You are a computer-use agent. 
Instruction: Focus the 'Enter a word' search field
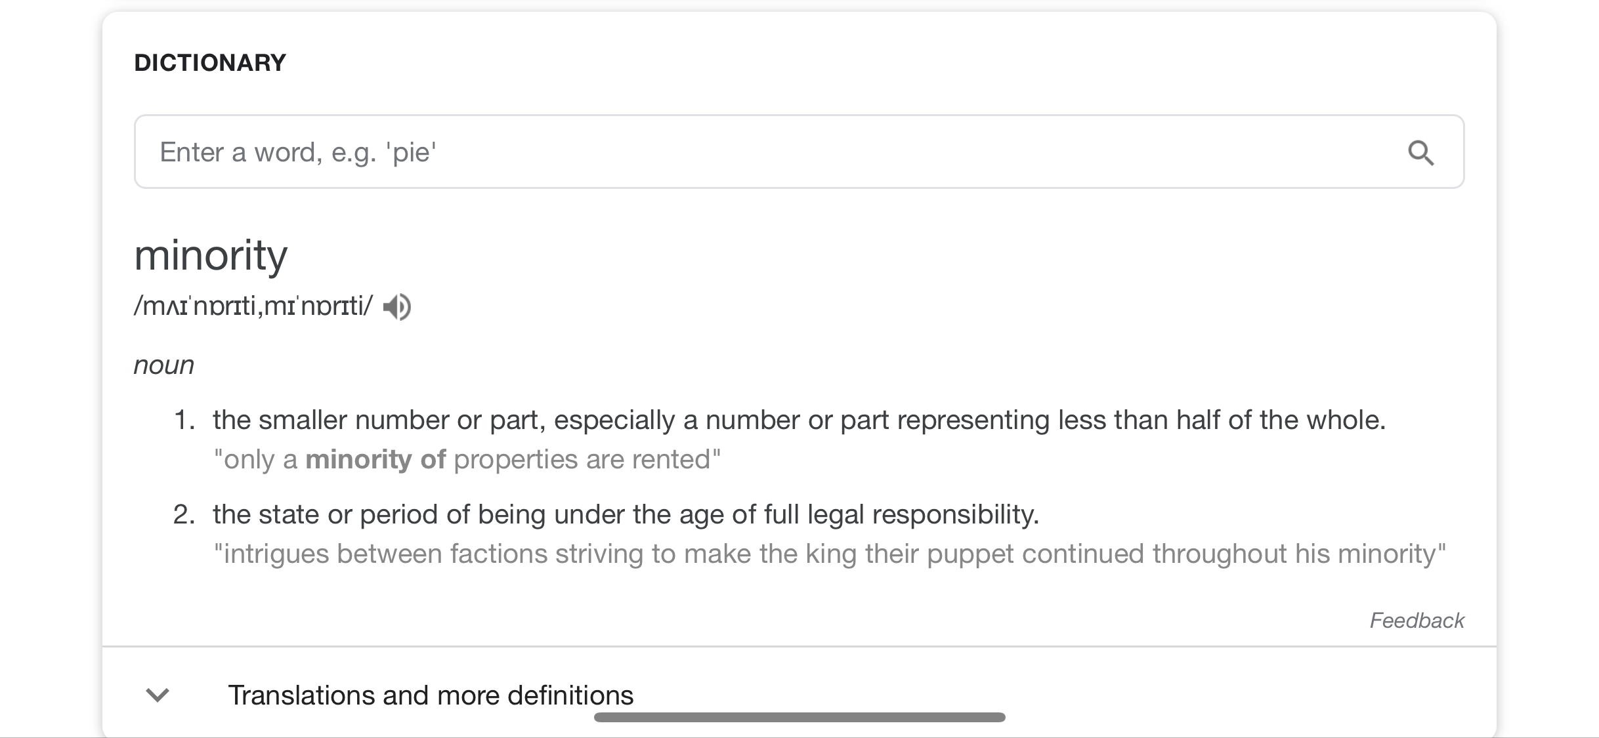[x=799, y=152]
